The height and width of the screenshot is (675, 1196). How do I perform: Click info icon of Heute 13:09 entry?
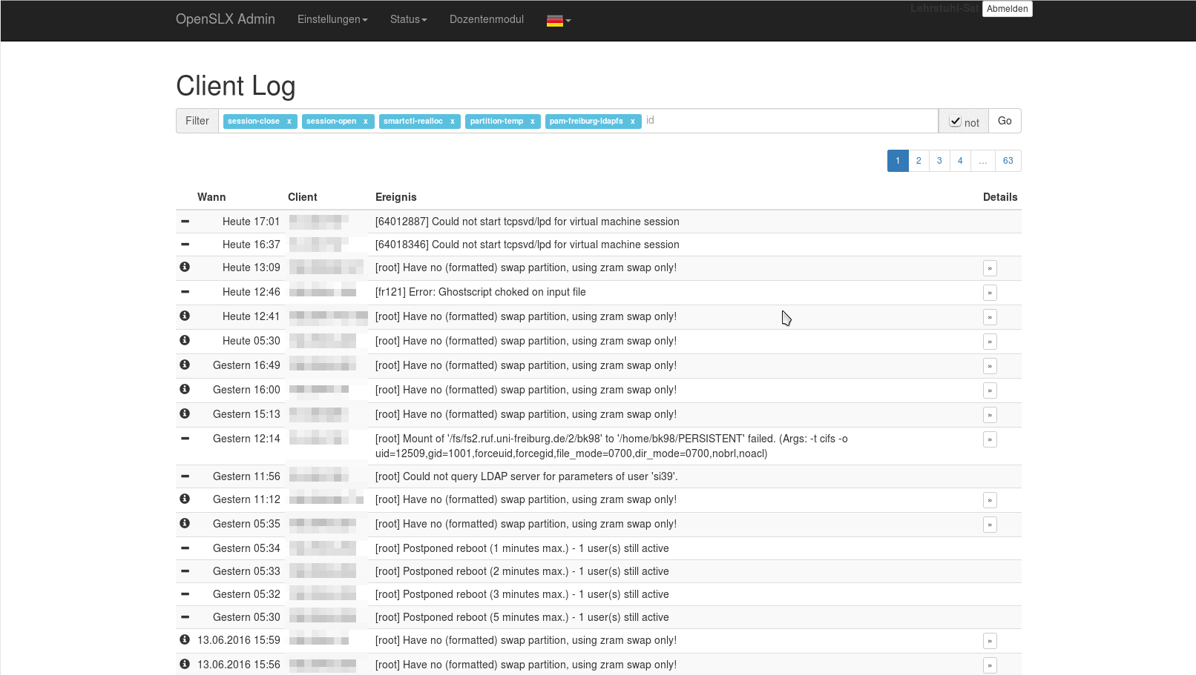185,267
